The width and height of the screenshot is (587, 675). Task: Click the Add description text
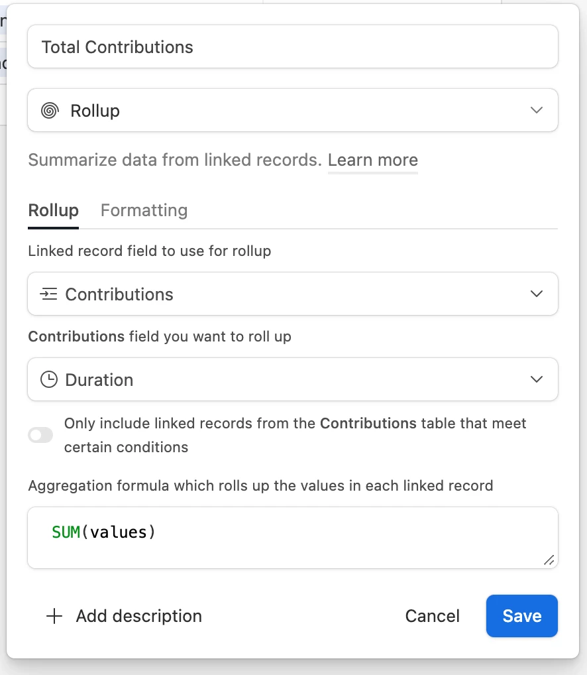[138, 616]
